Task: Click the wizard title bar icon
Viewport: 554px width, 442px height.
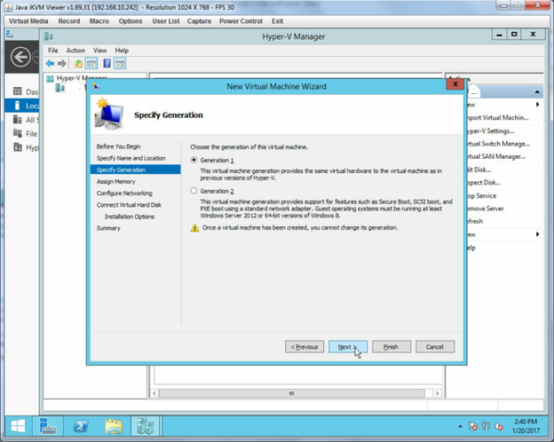Action: point(95,86)
